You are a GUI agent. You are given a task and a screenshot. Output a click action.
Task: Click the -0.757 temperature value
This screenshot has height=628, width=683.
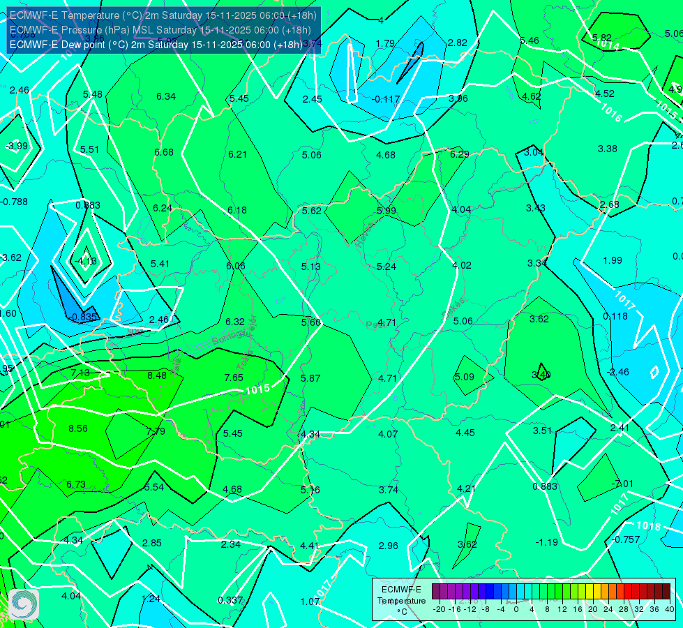[x=626, y=539]
